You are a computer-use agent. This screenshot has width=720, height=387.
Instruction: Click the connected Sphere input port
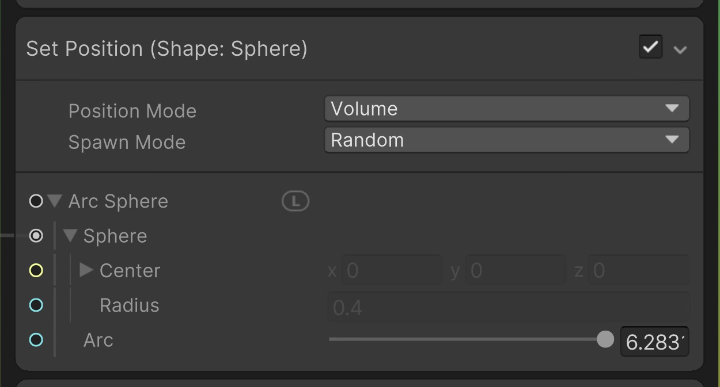tap(36, 236)
